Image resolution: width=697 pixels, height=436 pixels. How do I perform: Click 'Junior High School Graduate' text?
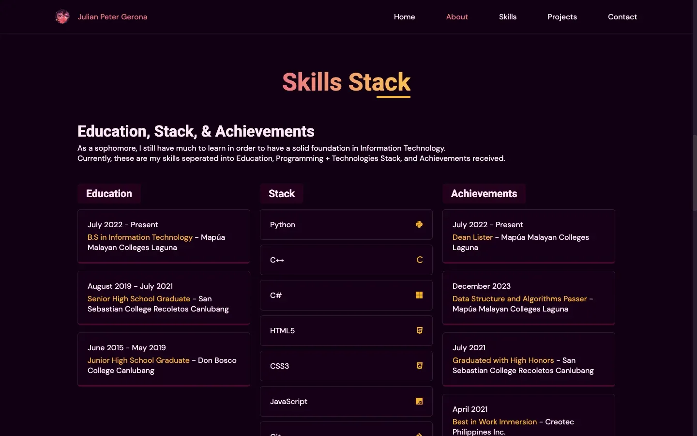(x=138, y=360)
